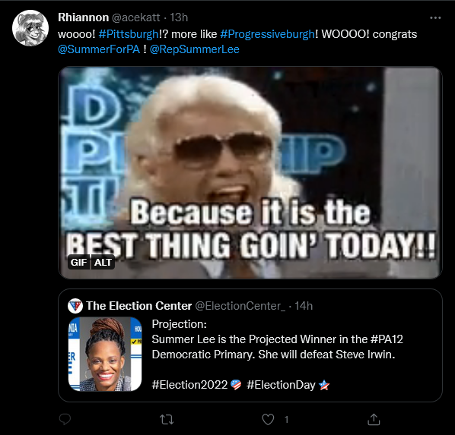Show the ALT description badge
The height and width of the screenshot is (435, 455).
click(103, 263)
